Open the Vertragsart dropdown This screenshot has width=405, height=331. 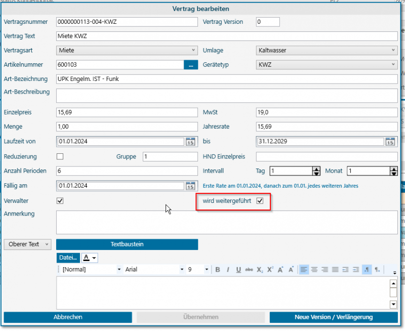[127, 50]
